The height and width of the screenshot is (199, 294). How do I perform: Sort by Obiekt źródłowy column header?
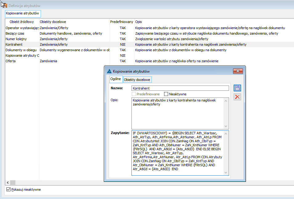[x=22, y=22]
